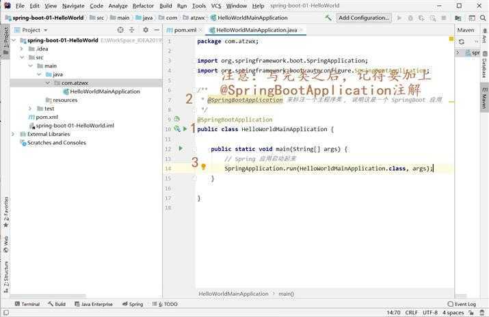
Task: Open the Project panel settings gear
Action: coord(146,30)
